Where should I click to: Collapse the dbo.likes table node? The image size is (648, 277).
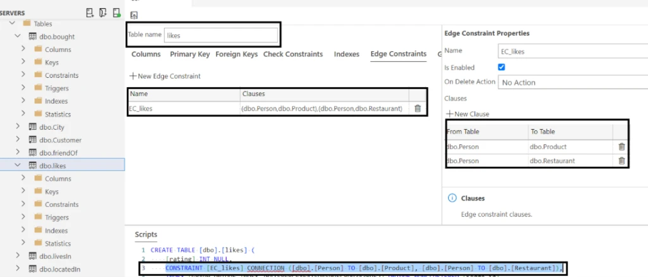(17, 165)
